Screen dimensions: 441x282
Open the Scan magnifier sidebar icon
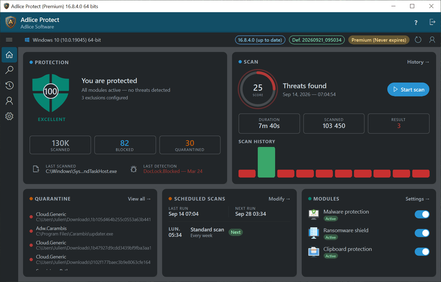(x=9, y=70)
